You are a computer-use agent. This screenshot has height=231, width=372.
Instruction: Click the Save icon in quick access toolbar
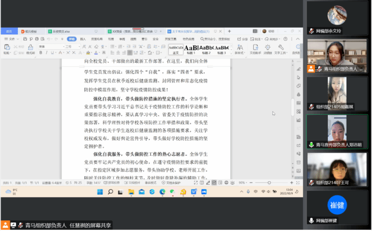click(25, 39)
